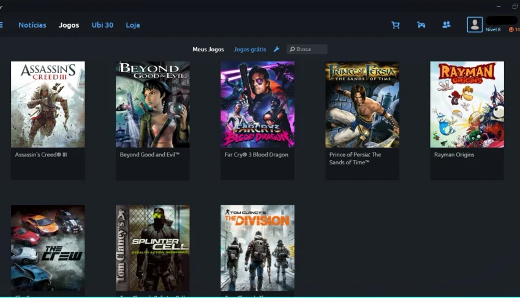520x298 pixels.
Task: Restore the Uplay window size
Action: (515, 6)
